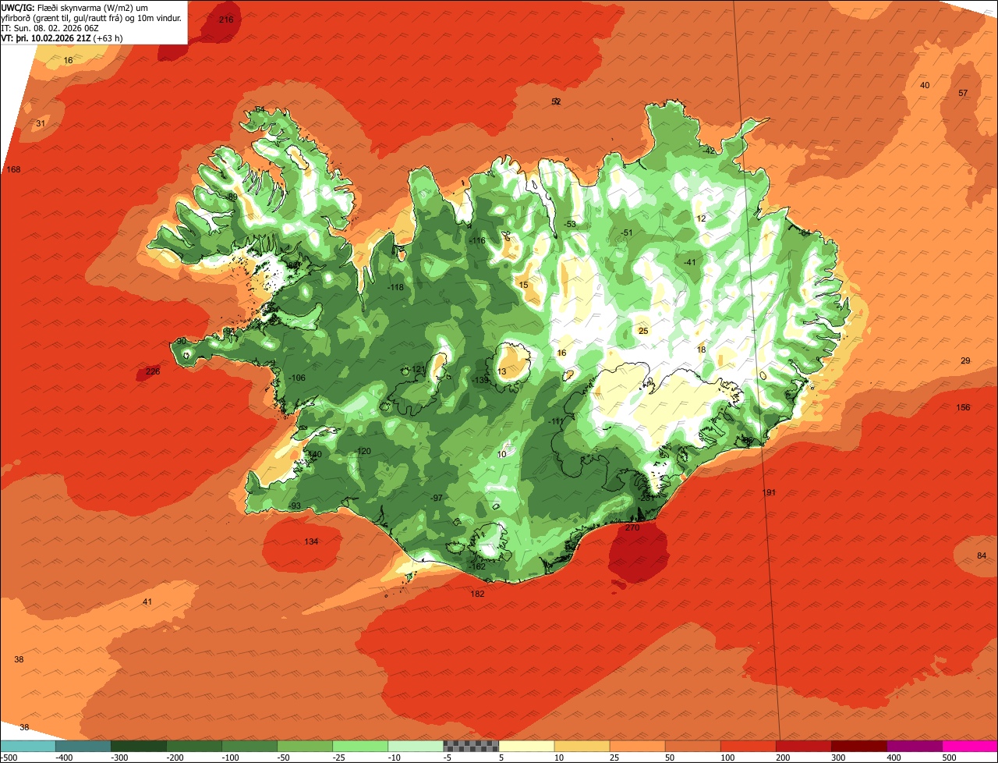
Task: Click the -53 value in north-central Iceland
Action: coord(570,224)
